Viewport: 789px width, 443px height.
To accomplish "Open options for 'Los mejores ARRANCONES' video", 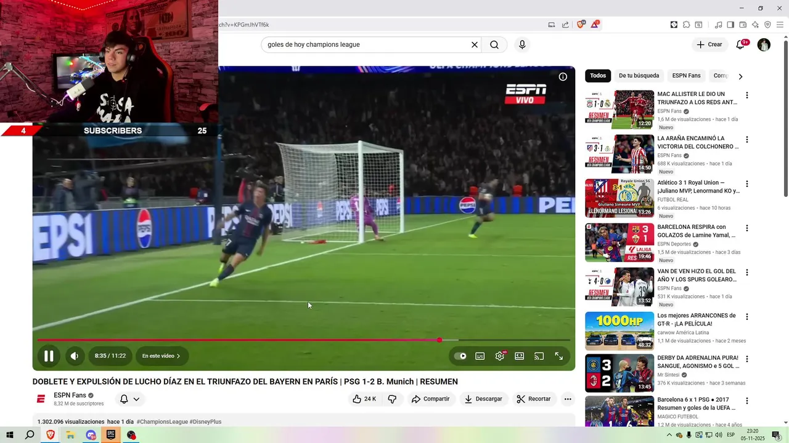I will click(746, 317).
